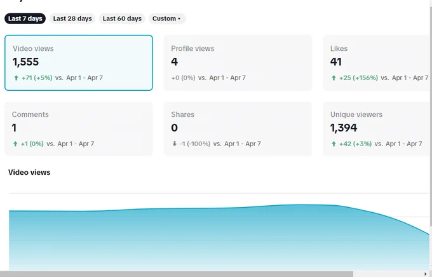Click the green up arrow beside +42 (+3%)
Image resolution: width=432 pixels, height=277 pixels.
334,144
